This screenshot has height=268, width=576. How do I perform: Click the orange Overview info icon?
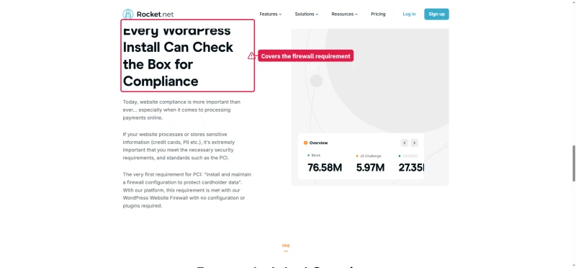tap(305, 143)
